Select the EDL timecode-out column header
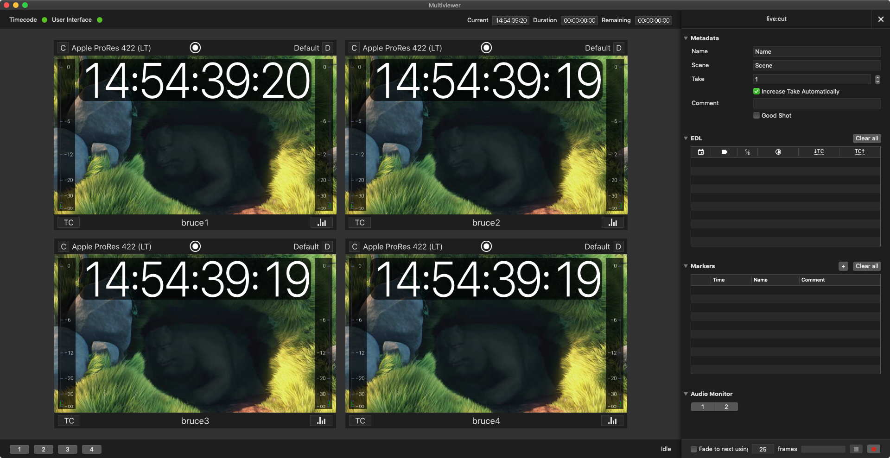The height and width of the screenshot is (458, 890). click(x=859, y=152)
